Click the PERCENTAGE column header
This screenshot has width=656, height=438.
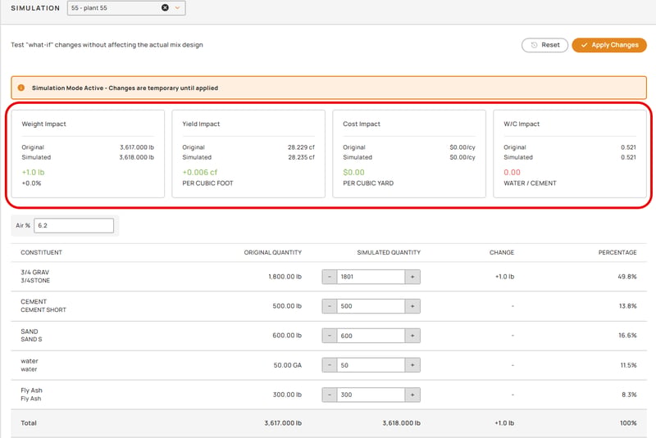(x=617, y=253)
